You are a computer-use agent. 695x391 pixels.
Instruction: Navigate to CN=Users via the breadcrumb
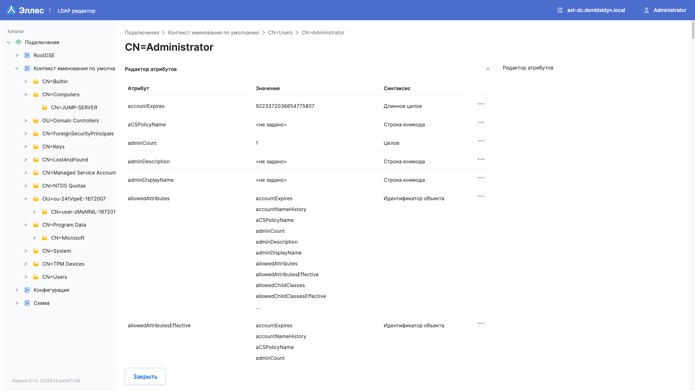[x=280, y=33]
